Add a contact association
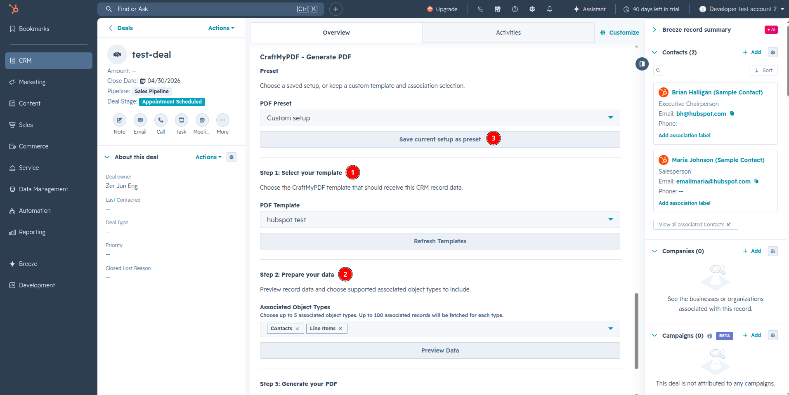The image size is (789, 395). [x=752, y=52]
